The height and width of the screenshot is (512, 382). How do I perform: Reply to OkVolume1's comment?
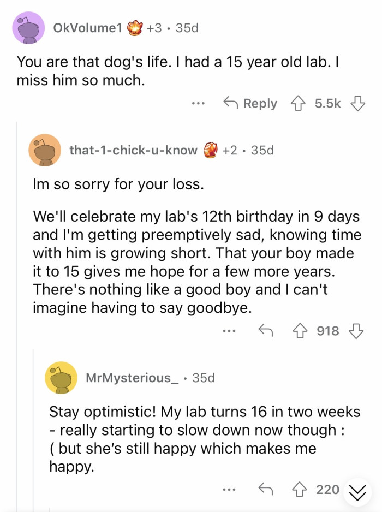coord(250,103)
